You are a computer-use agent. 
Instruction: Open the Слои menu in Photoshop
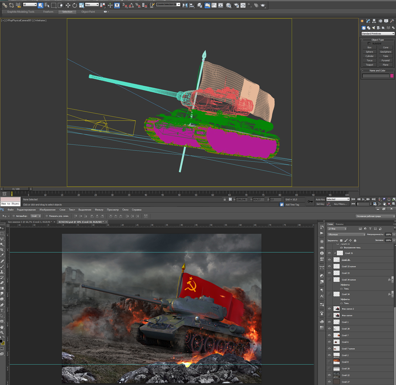(x=62, y=210)
